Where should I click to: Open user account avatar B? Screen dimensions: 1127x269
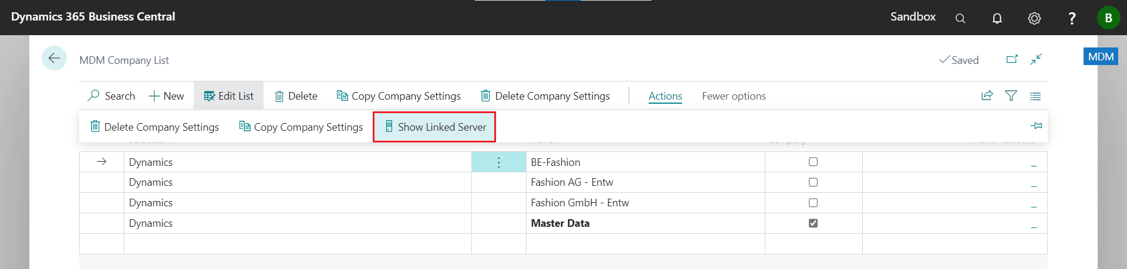tap(1108, 18)
